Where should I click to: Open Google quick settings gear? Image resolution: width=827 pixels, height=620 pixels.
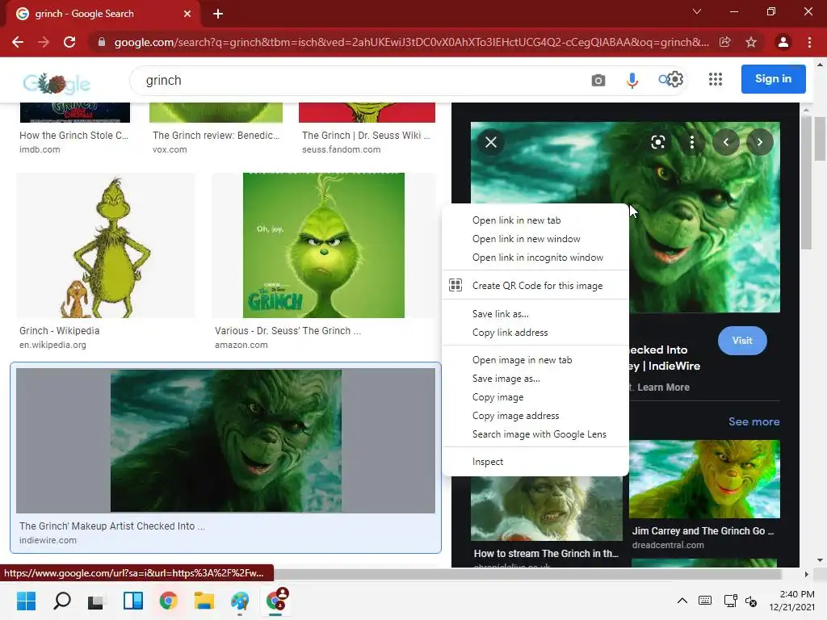click(676, 79)
